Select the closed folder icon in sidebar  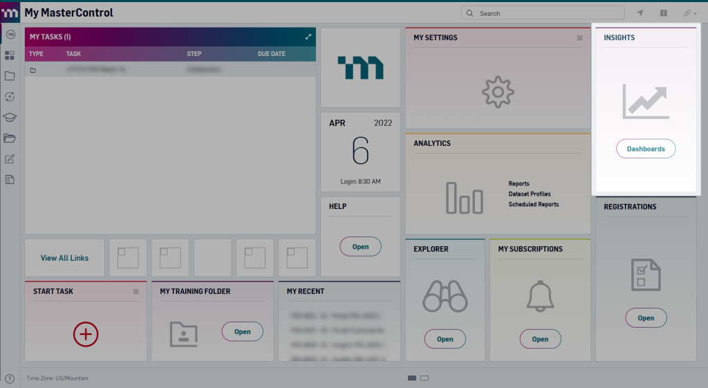pos(10,76)
